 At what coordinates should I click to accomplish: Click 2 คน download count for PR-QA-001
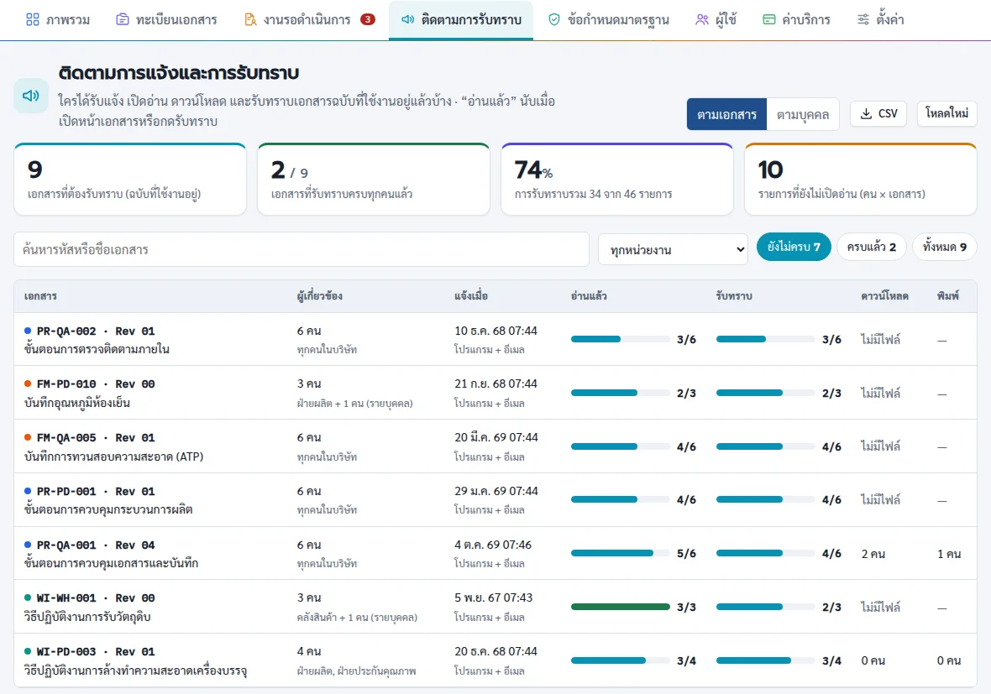pos(873,554)
